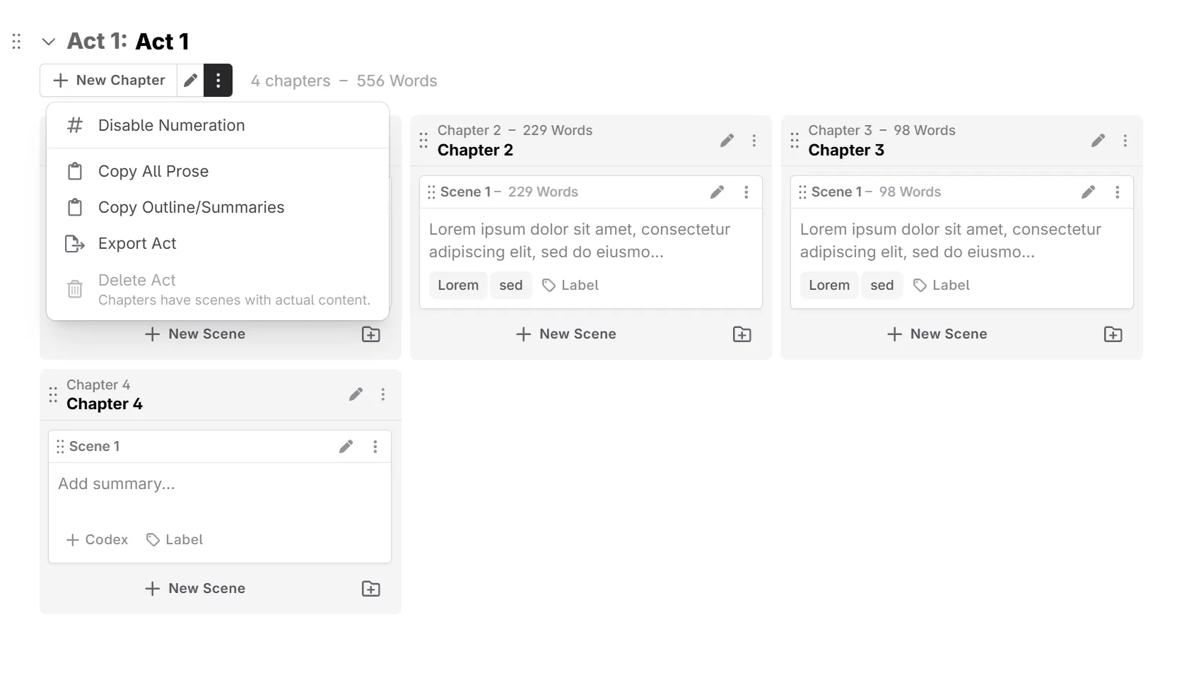Open the Act 1 three-dot options menu

pyautogui.click(x=218, y=81)
